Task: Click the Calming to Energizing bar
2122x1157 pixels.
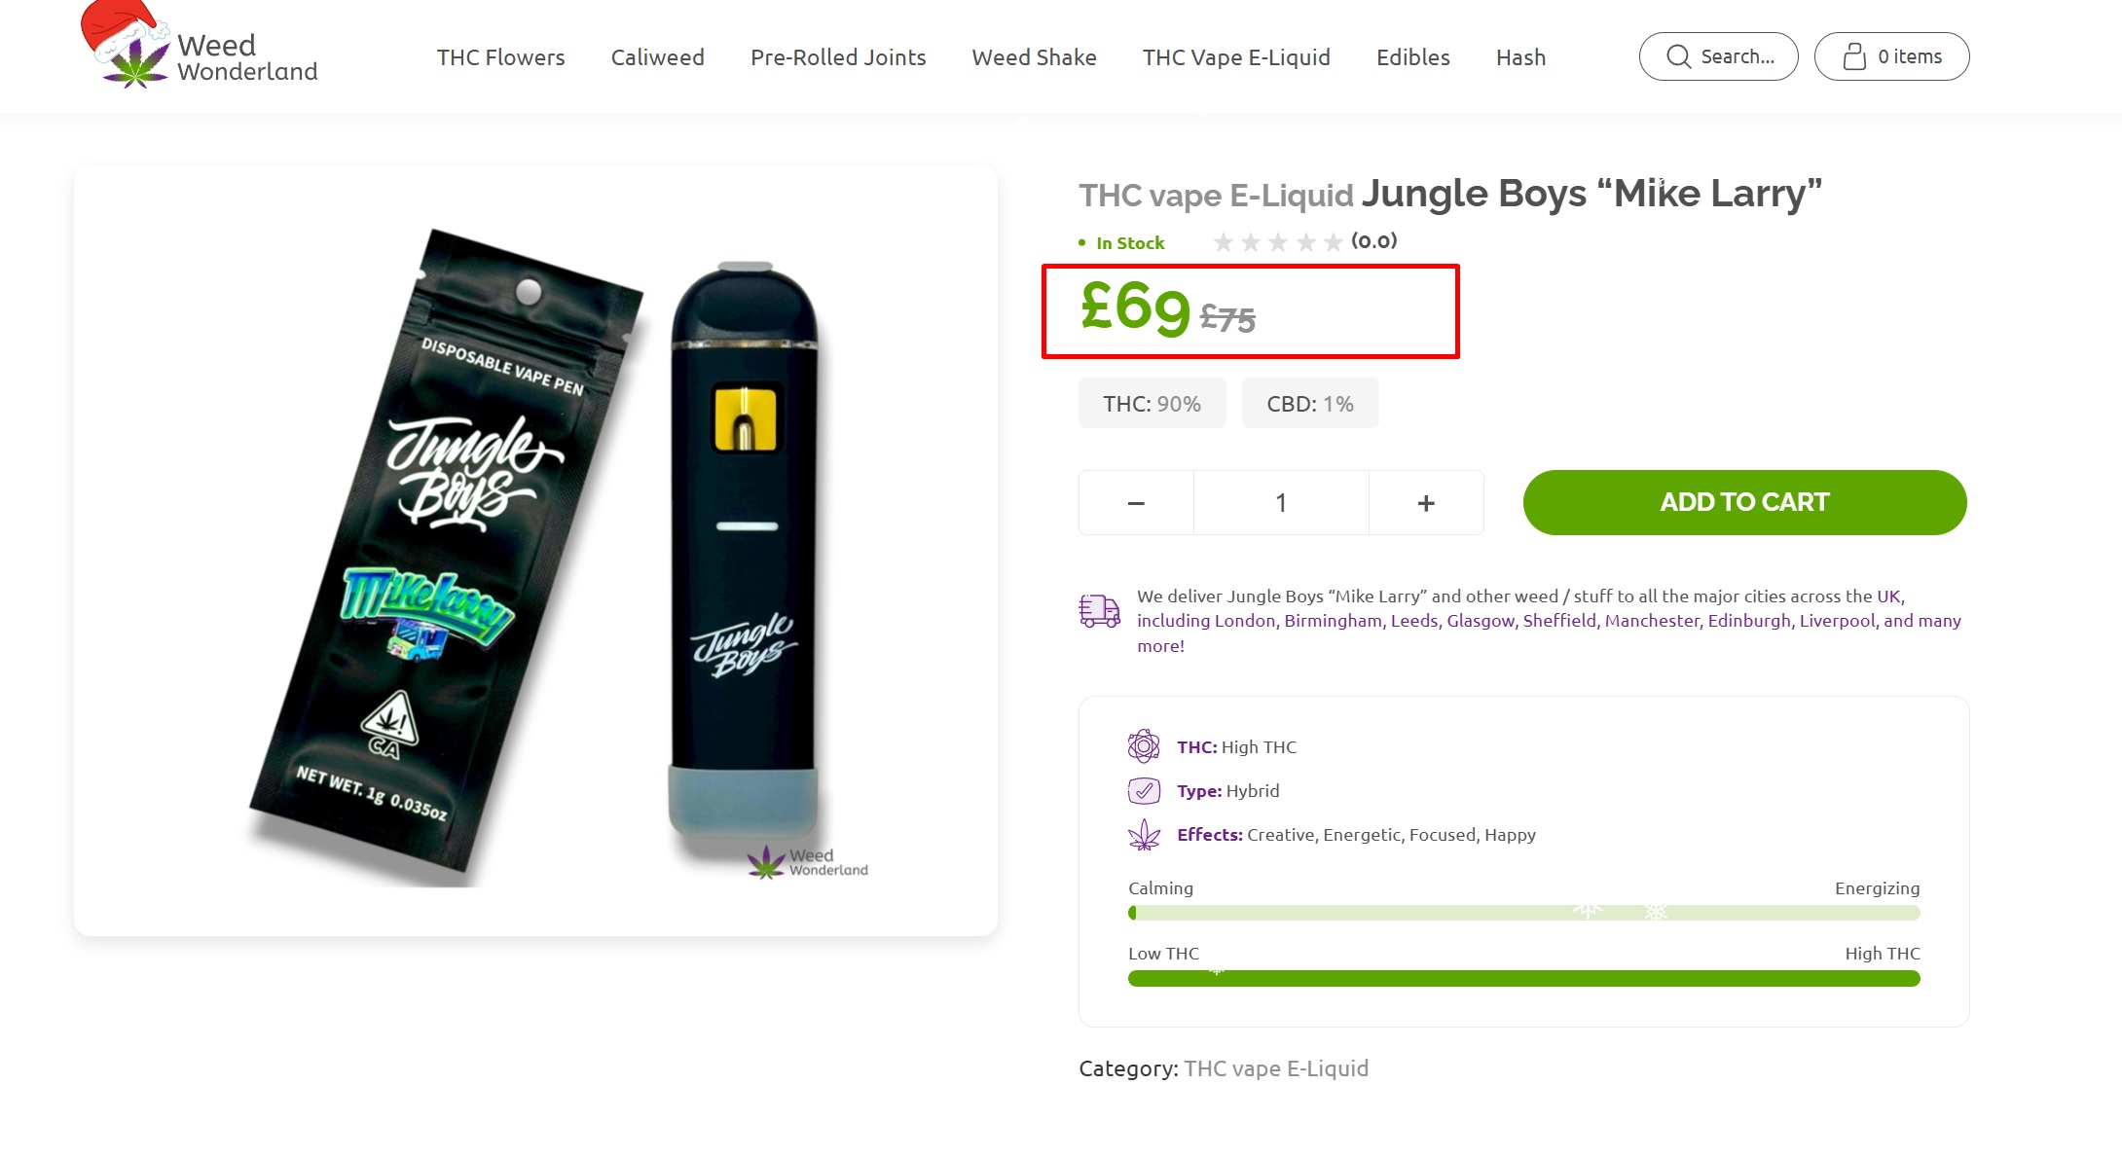Action: tap(1523, 913)
